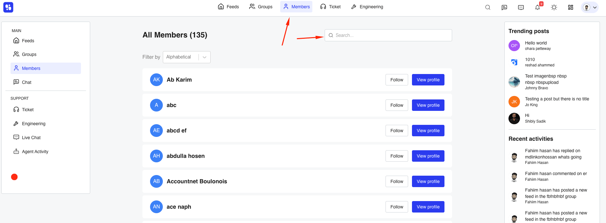Open activity 'Fahiim hasan commented on er'

pyautogui.click(x=556, y=173)
